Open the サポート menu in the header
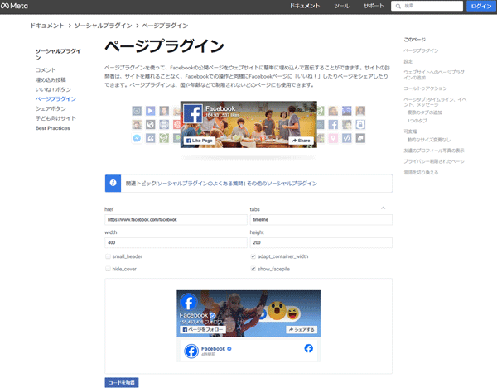This screenshot has width=497, height=392. (374, 6)
